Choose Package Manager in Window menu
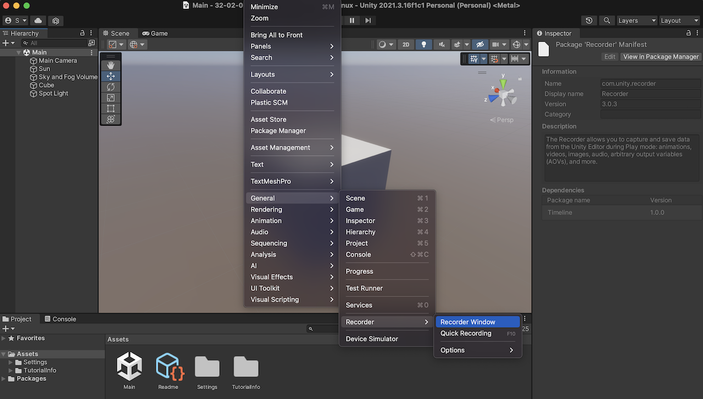This screenshot has width=703, height=399. (292, 131)
